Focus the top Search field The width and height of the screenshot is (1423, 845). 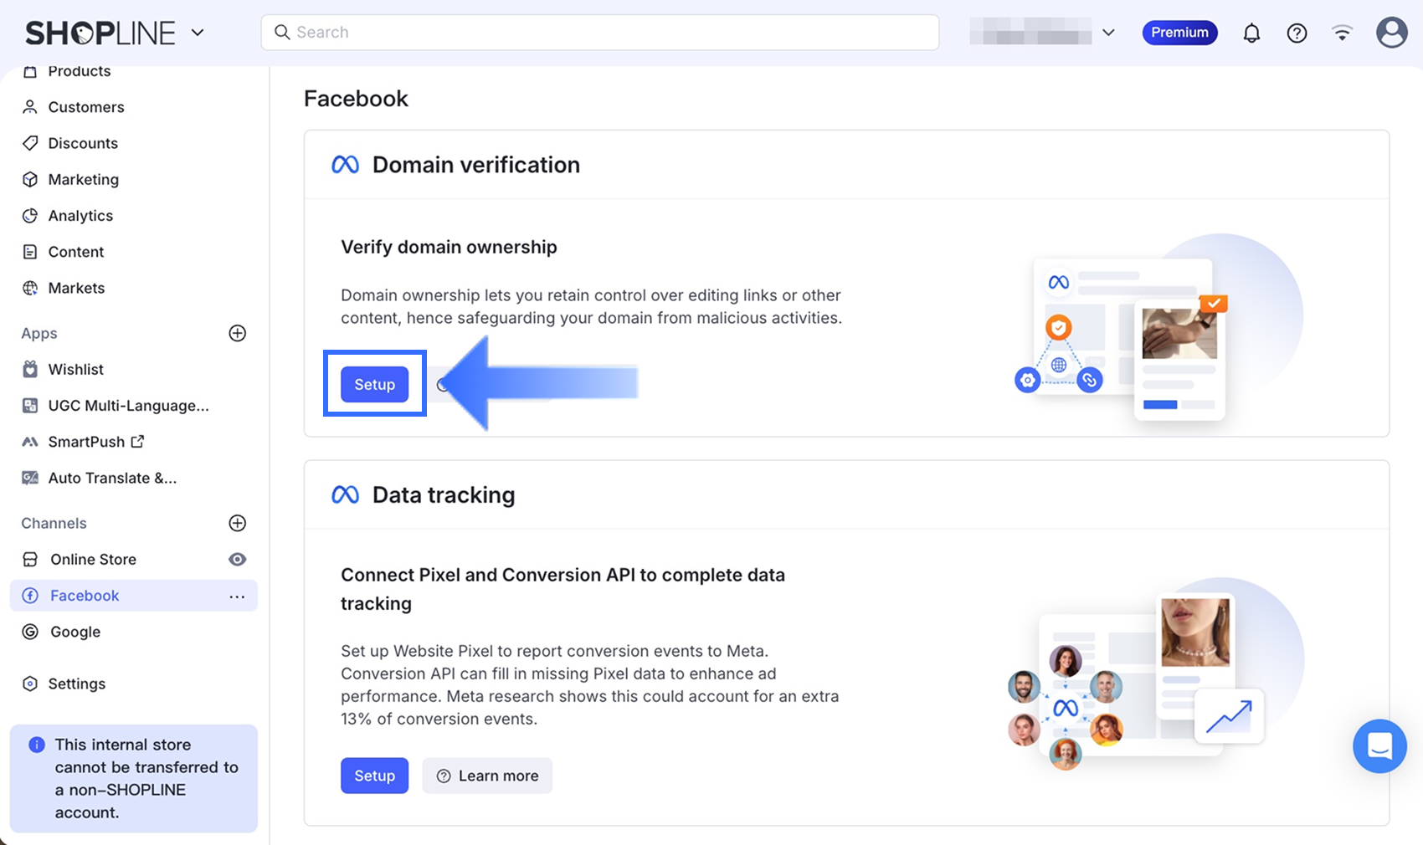tap(599, 33)
